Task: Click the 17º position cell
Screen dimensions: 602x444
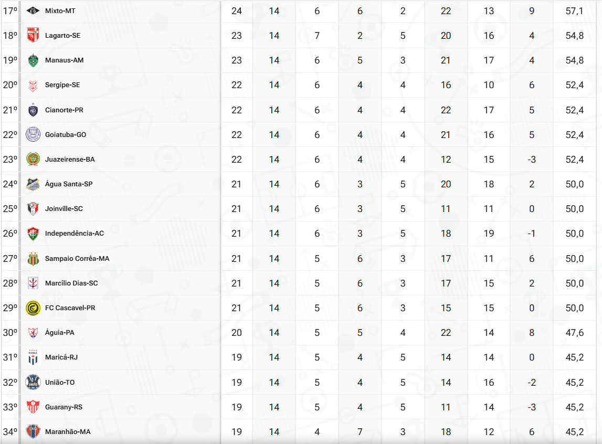Action: [10, 10]
